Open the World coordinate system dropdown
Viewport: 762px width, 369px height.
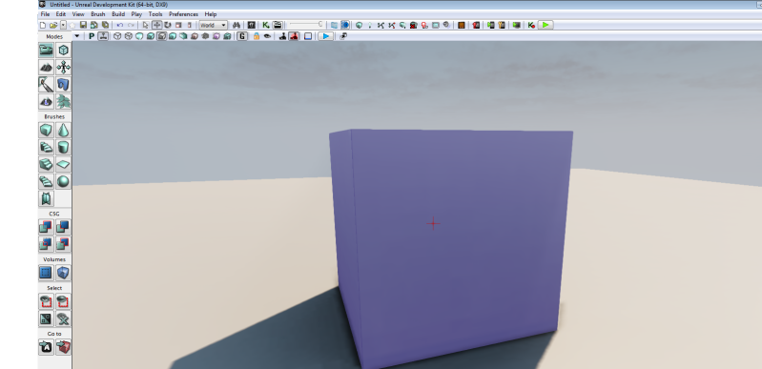tap(214, 26)
